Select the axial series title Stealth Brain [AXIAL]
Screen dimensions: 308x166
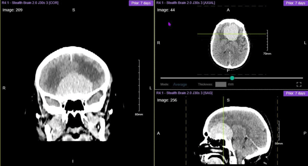tap(186, 3)
